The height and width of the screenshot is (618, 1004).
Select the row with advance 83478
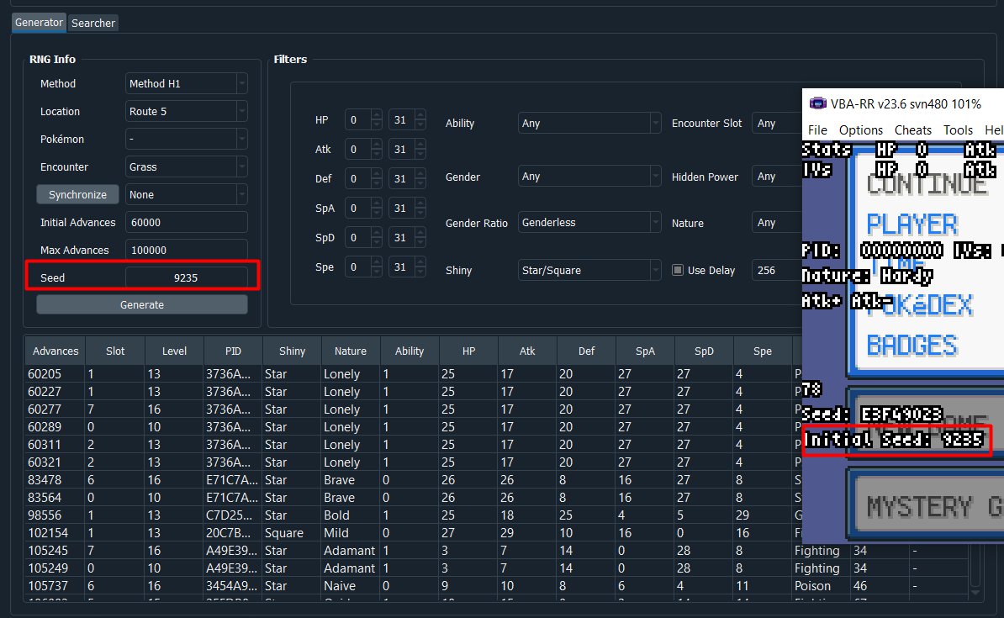(413, 479)
